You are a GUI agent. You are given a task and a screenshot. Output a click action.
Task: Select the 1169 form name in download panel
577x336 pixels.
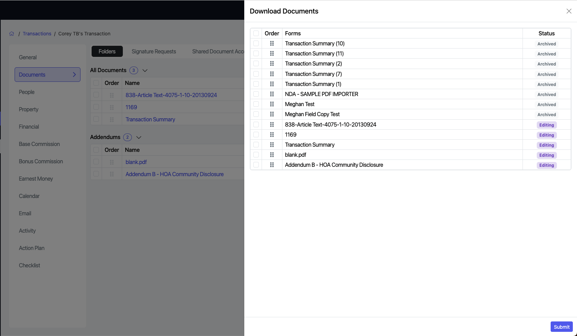pos(291,135)
